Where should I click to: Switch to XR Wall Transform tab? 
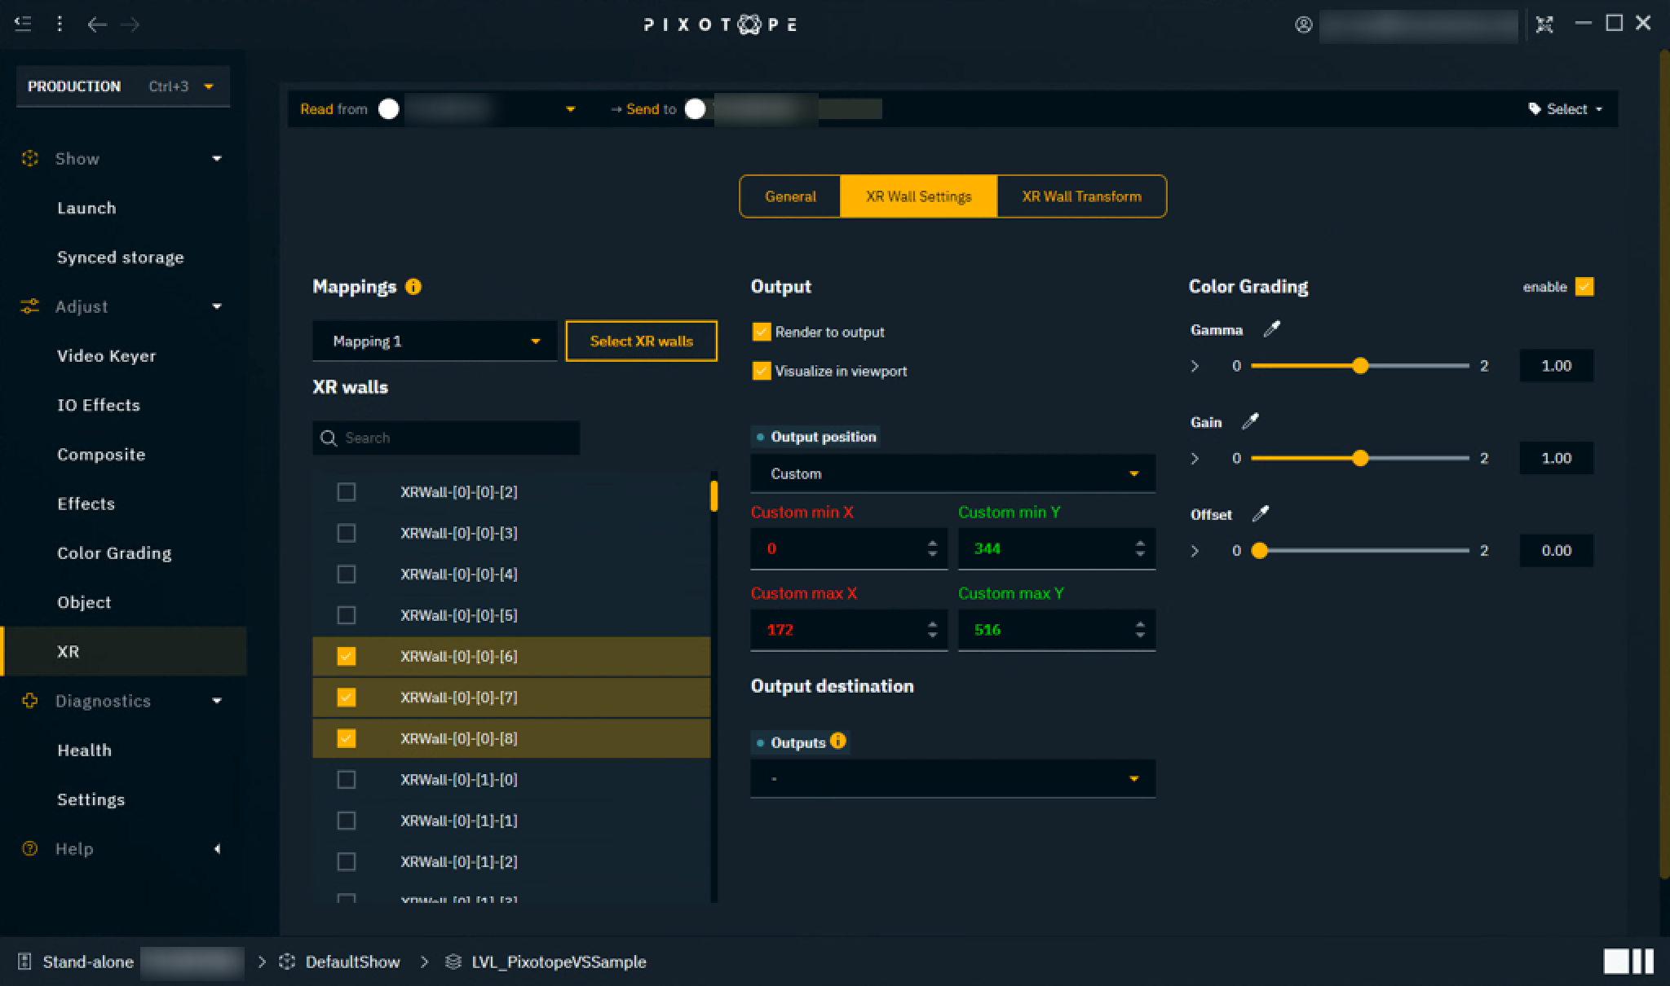tap(1081, 196)
